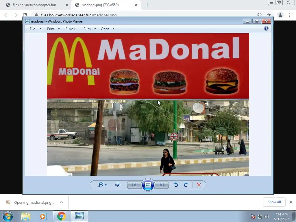Screen dimensions: 296x222
Task: Share this page from the address bar
Action: click(x=260, y=15)
